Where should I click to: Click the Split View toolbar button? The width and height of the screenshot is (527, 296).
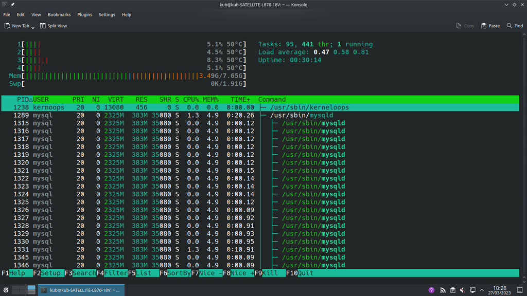coord(54,26)
